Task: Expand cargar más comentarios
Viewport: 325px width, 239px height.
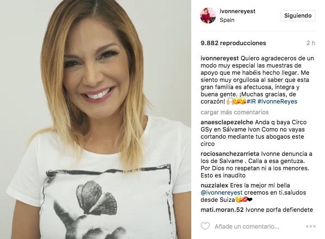Action: click(x=234, y=112)
